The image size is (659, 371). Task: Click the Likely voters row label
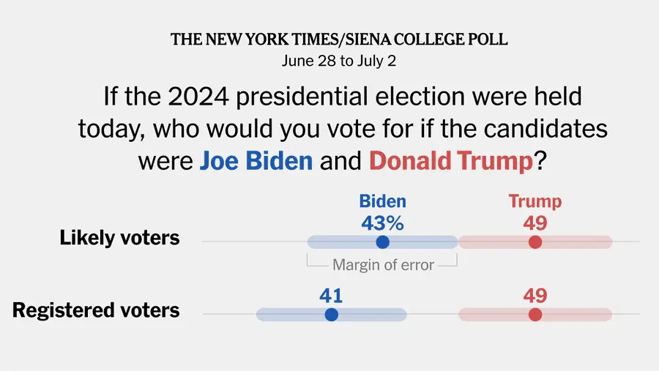pyautogui.click(x=119, y=238)
